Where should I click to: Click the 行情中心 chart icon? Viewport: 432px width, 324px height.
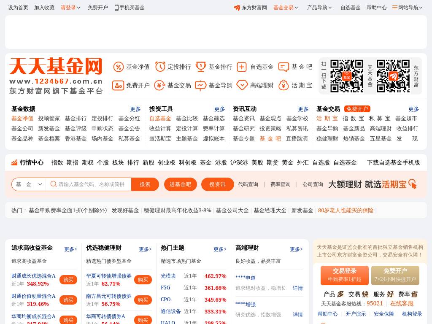pos(14,162)
